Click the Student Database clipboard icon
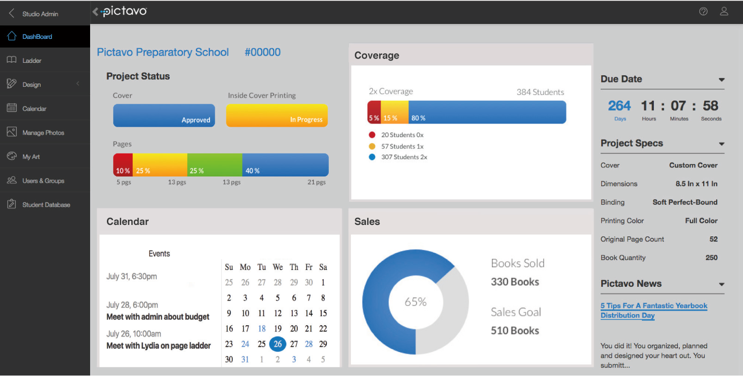The image size is (743, 376). pos(12,204)
